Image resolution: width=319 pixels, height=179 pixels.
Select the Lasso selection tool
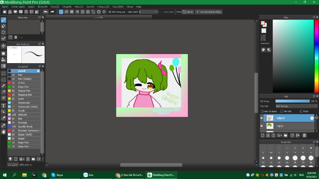[x=3, y=79]
